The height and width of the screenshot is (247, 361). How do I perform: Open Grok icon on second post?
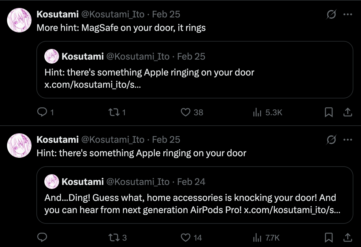[331, 140]
